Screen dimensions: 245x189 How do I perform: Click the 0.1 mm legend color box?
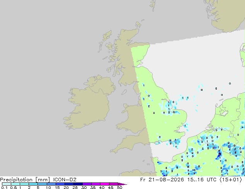(7, 184)
